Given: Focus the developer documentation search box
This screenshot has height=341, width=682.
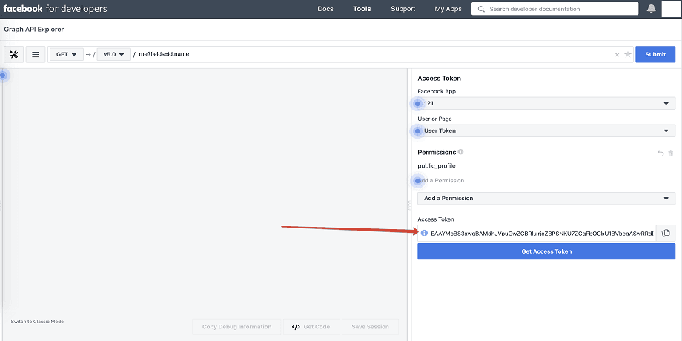Looking at the screenshot, I should (x=554, y=9).
